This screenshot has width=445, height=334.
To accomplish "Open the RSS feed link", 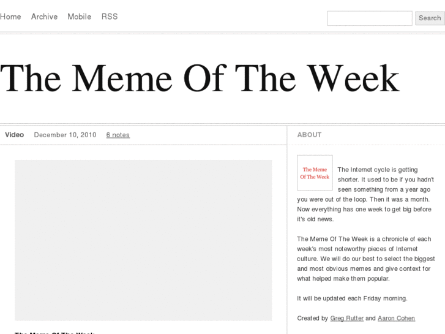I will 110,17.
